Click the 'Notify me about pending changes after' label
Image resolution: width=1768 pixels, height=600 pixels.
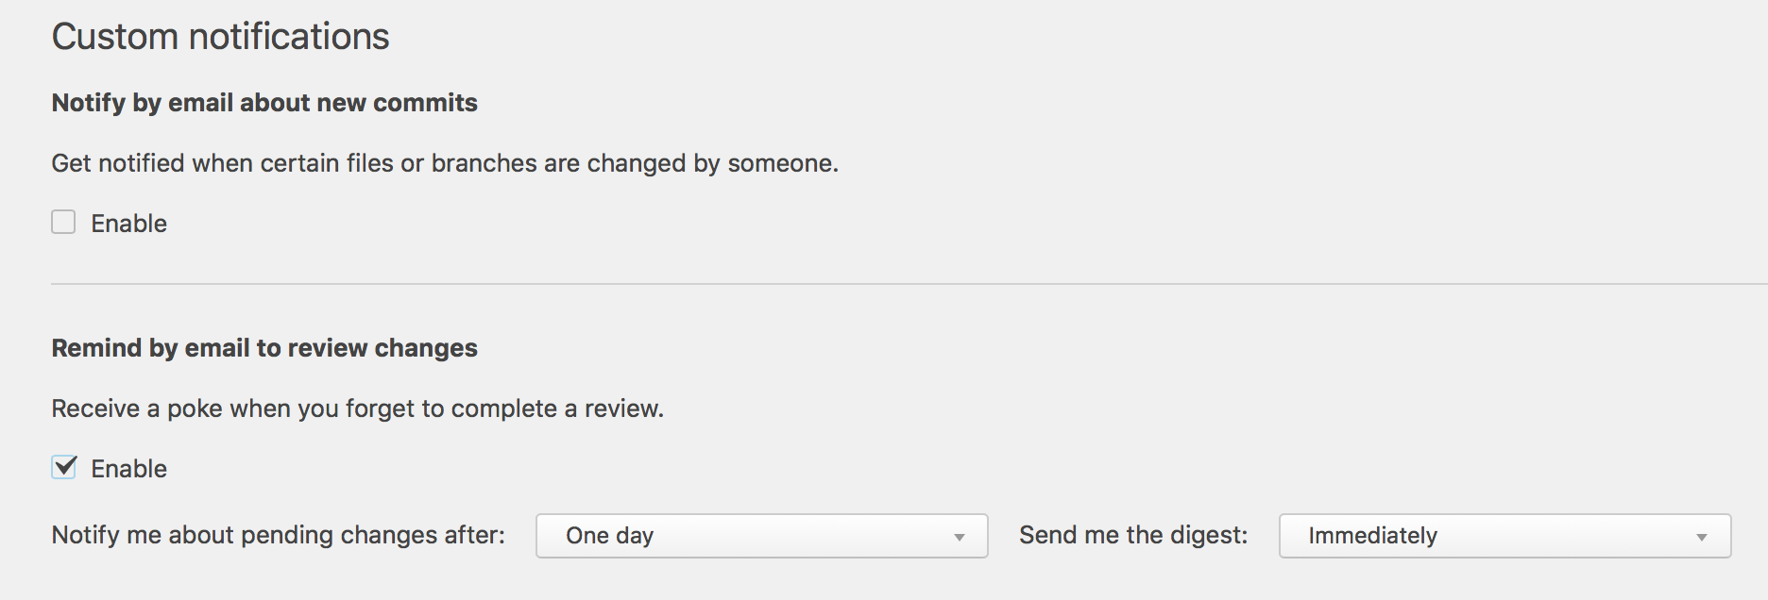coord(278,535)
